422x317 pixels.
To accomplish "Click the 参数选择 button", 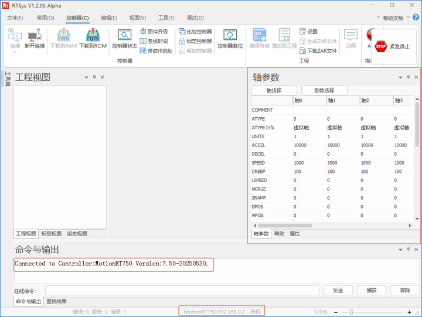I will pyautogui.click(x=324, y=90).
